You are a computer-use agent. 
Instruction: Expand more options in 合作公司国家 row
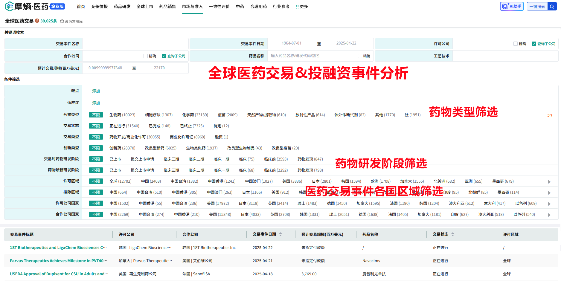click(x=549, y=215)
